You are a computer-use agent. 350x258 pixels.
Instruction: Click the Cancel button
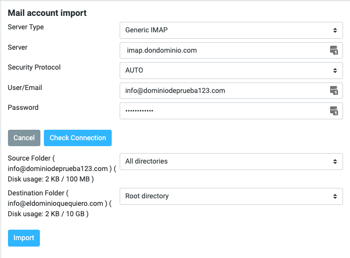coord(24,138)
